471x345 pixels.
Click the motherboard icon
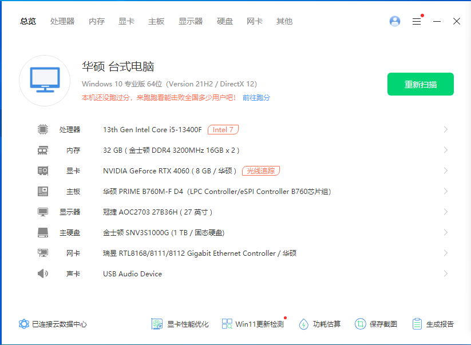click(43, 191)
